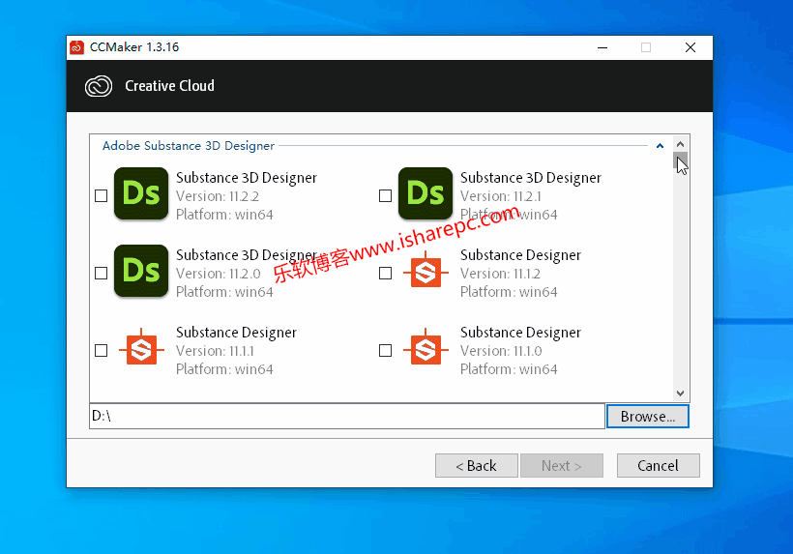
Task: Click the CCMaker title bar app icon
Action: (76, 47)
